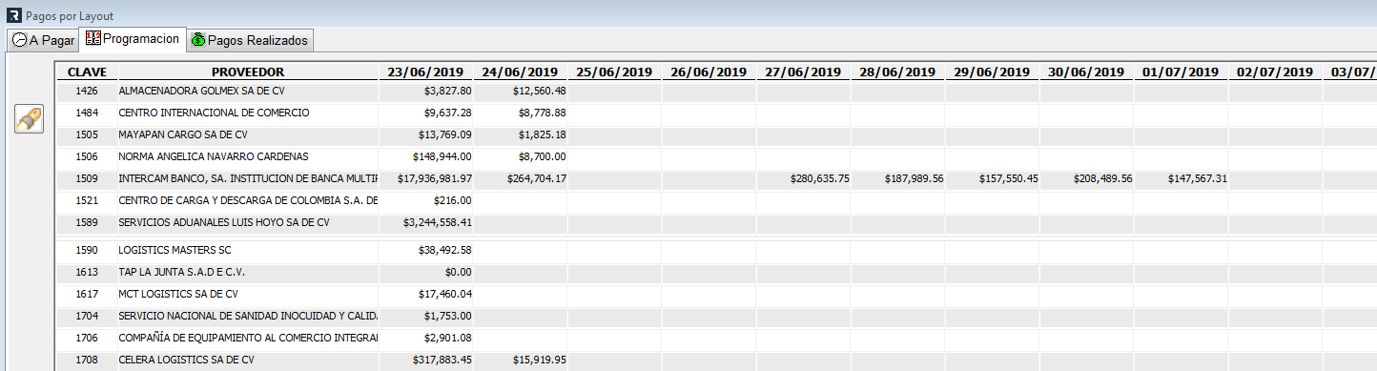Viewport: 1377px width, 371px height.
Task: Select amount $12,560.48 cell
Action: pyautogui.click(x=521, y=92)
